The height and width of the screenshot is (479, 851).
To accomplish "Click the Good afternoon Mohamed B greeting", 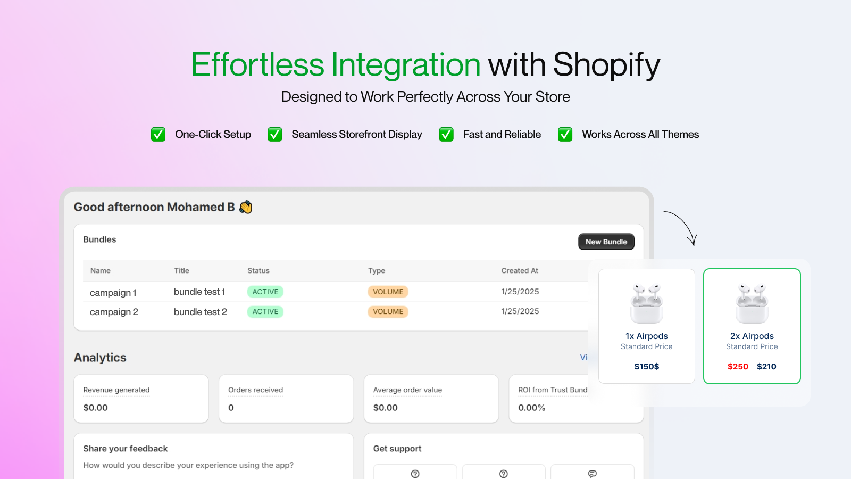I will (154, 207).
